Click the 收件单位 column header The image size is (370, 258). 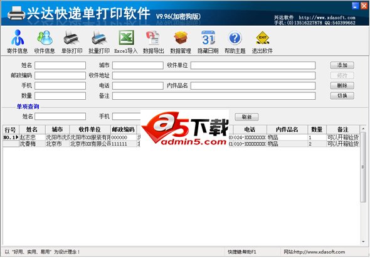[90, 130]
